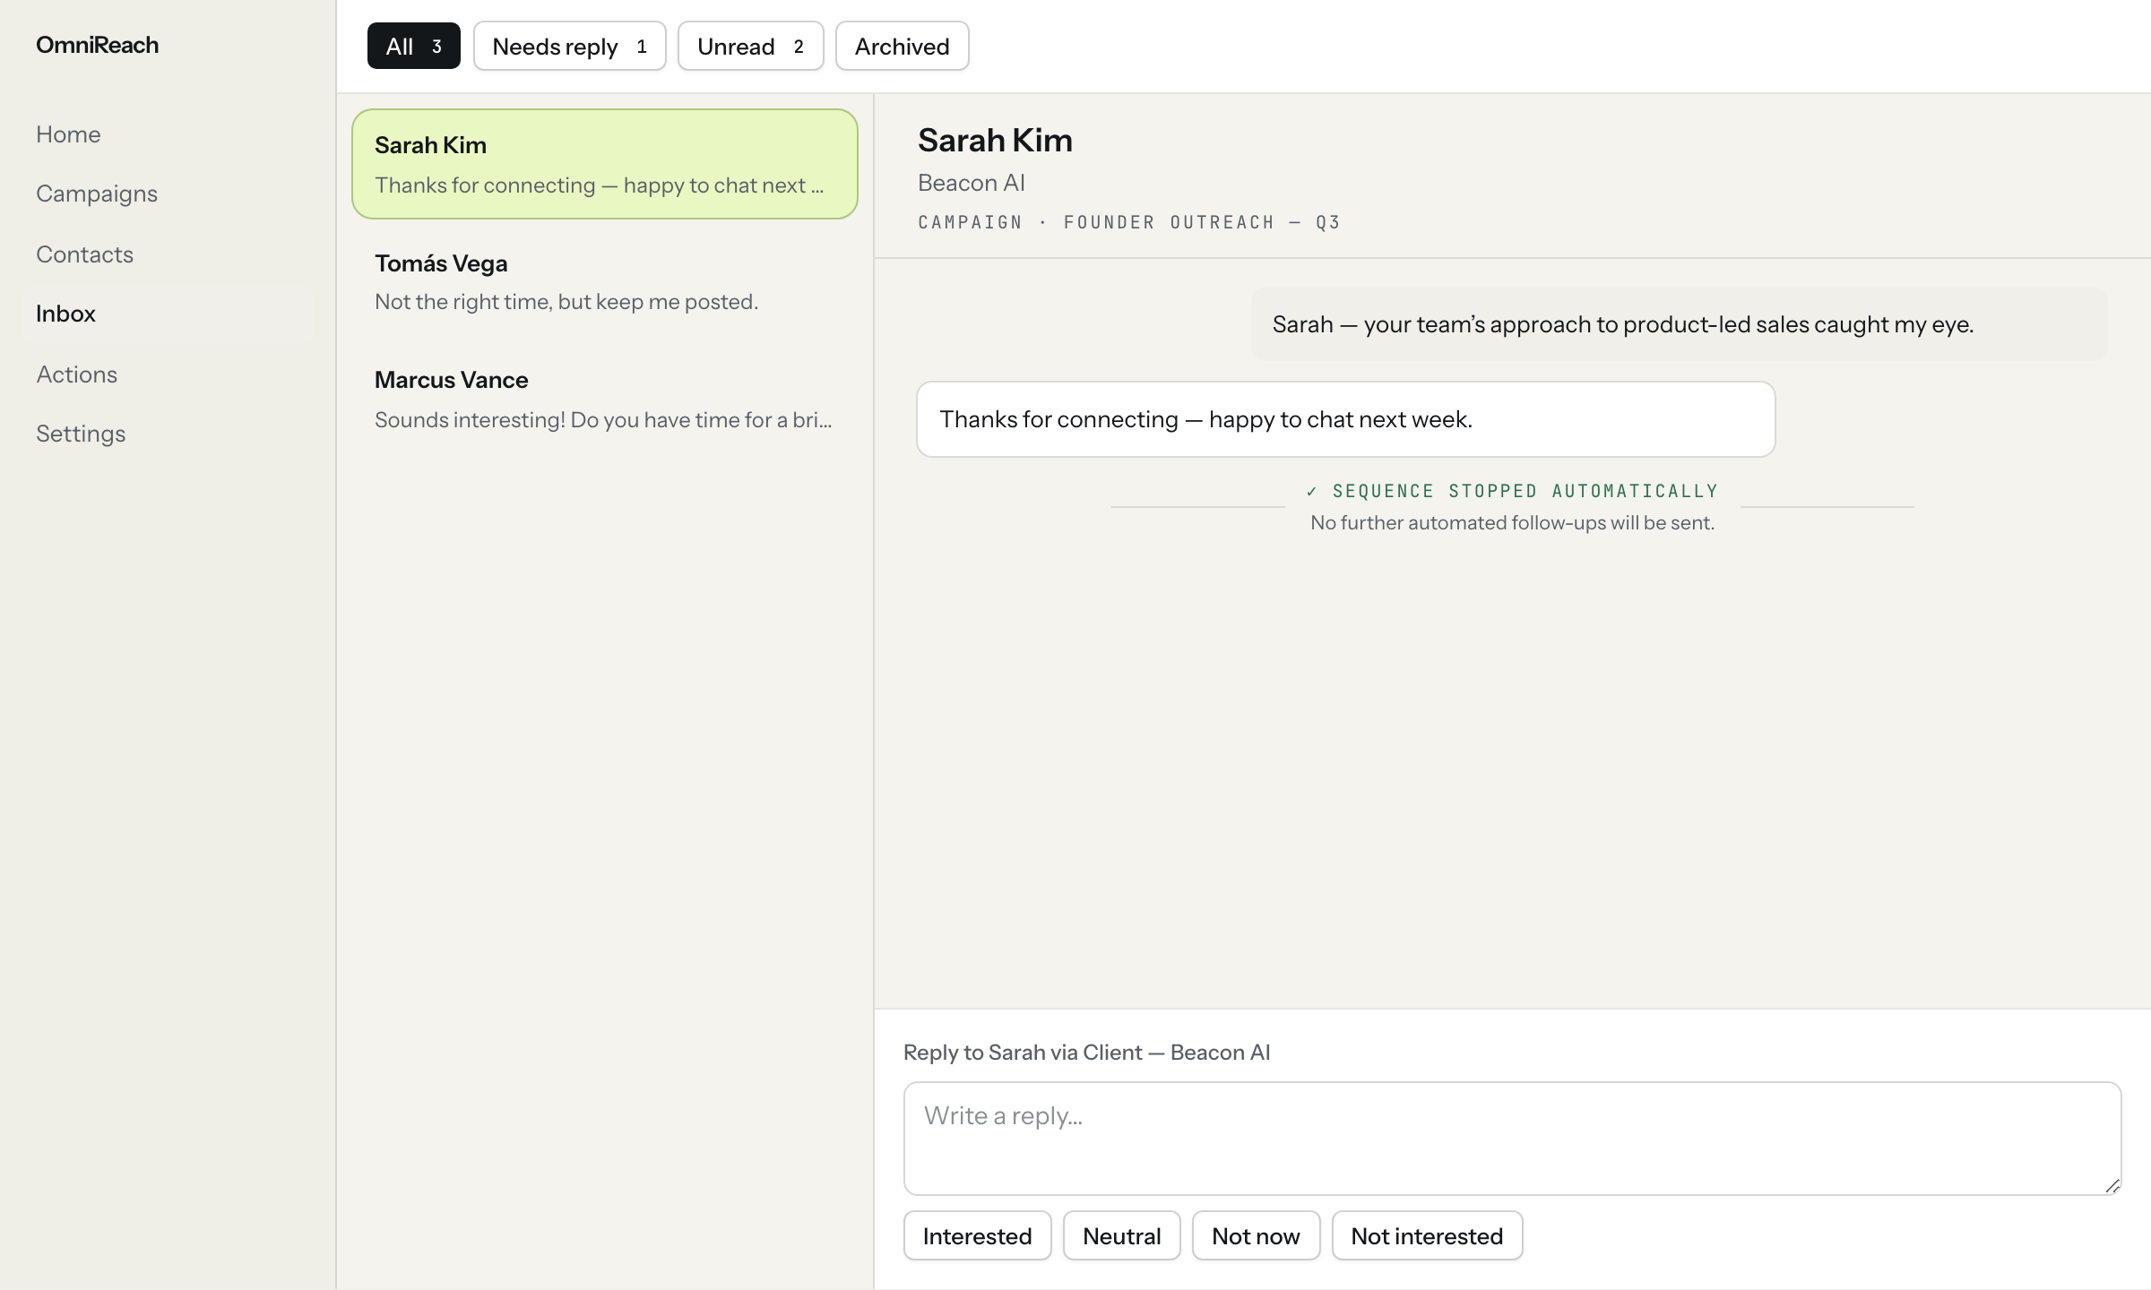
Task: Select Inbox in the sidebar
Action: pos(65,314)
